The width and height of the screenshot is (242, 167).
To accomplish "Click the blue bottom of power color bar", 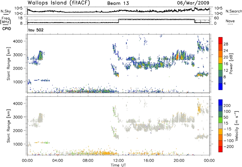I will [221, 87].
